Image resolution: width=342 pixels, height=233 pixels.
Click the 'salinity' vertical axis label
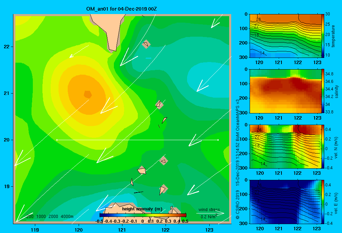click(x=337, y=91)
